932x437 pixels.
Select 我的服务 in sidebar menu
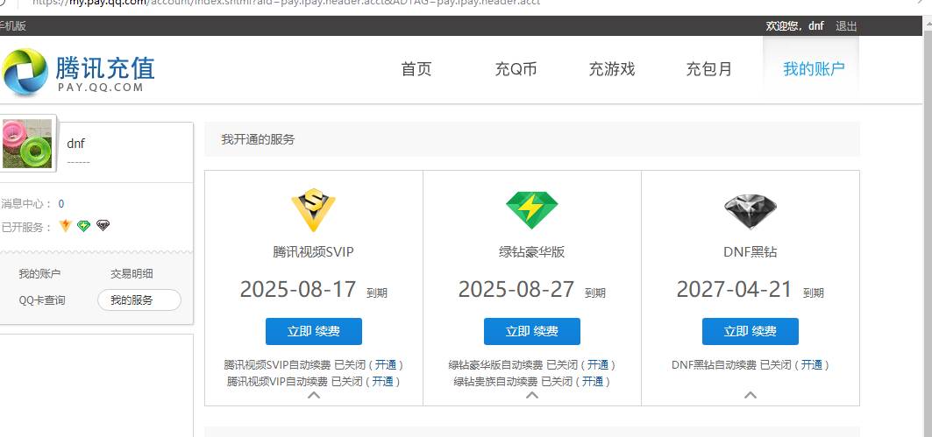(139, 300)
